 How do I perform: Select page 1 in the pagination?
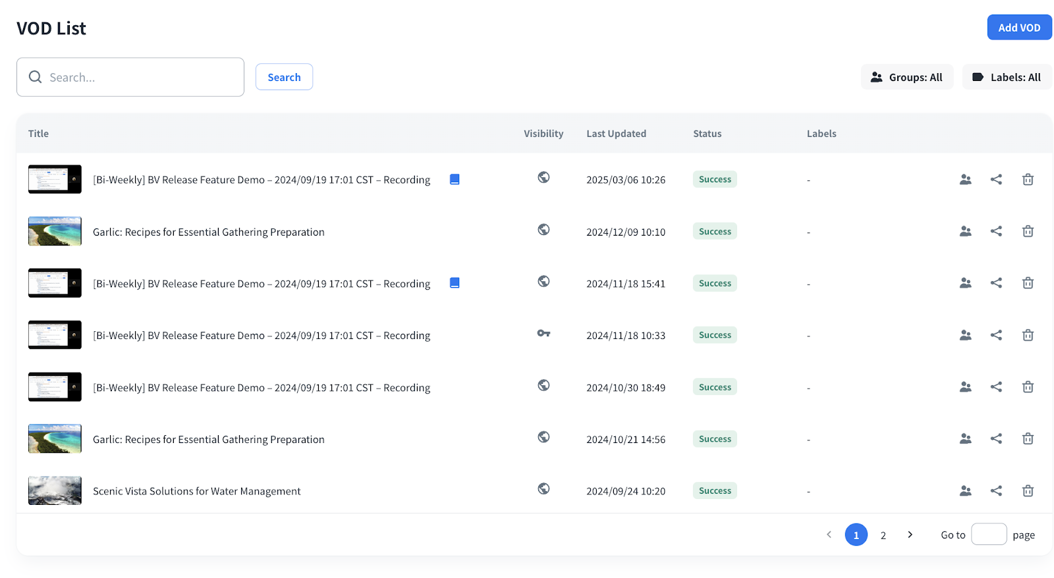856,535
